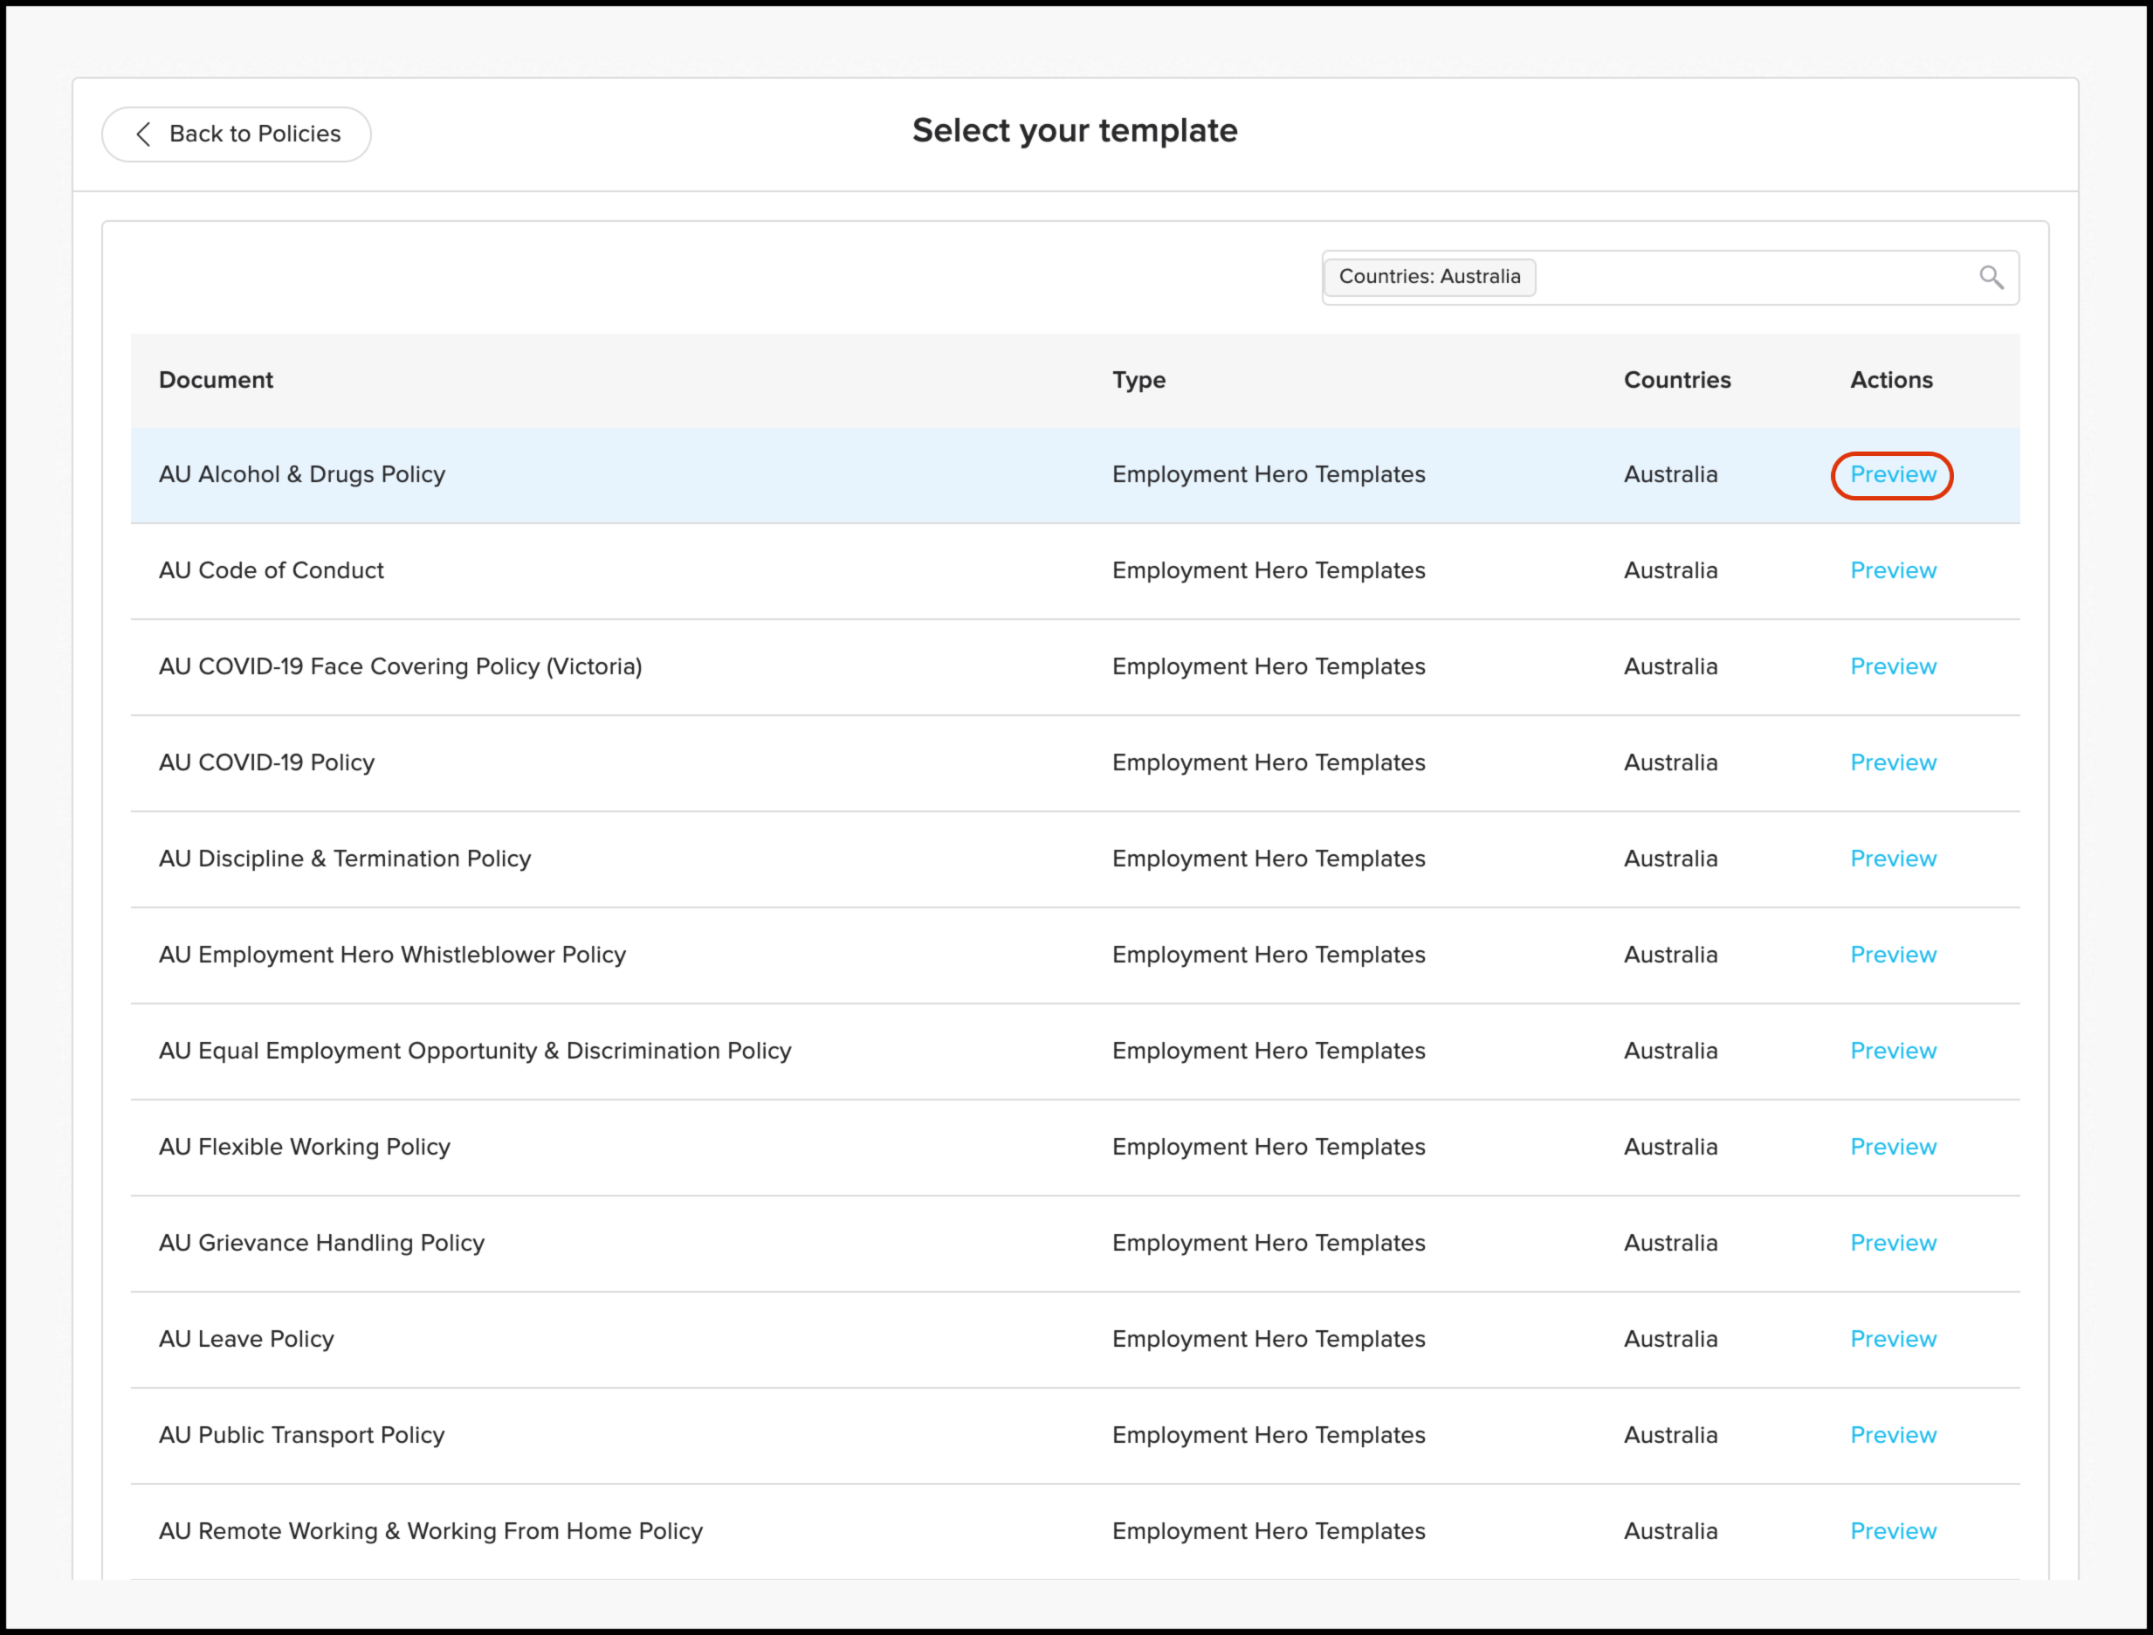2153x1635 pixels.
Task: Preview AU Equal Employment Opportunity & Discrimination Policy
Action: (1892, 1052)
